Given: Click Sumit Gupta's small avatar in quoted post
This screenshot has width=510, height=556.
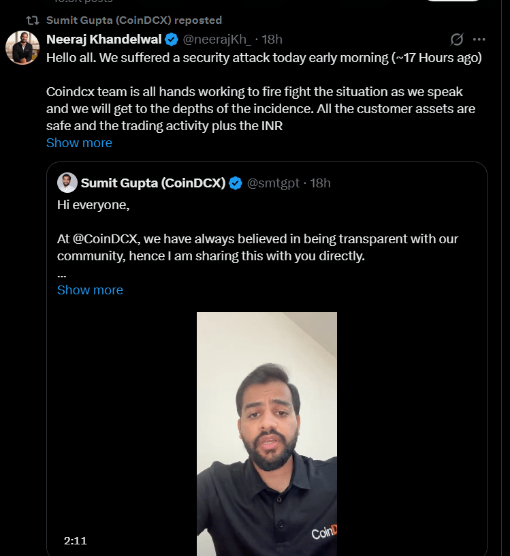Looking at the screenshot, I should pos(67,183).
